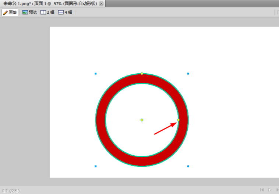Open the 预览 preview mode
The height and width of the screenshot is (194, 279).
tap(29, 12)
